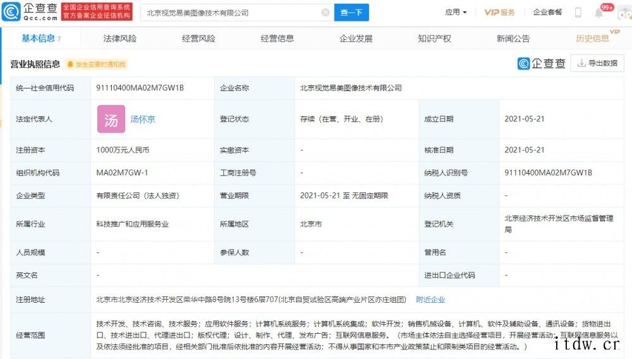This screenshot has height=359, width=632.
Task: Switch to the 新闻公告 tab
Action: point(513,39)
